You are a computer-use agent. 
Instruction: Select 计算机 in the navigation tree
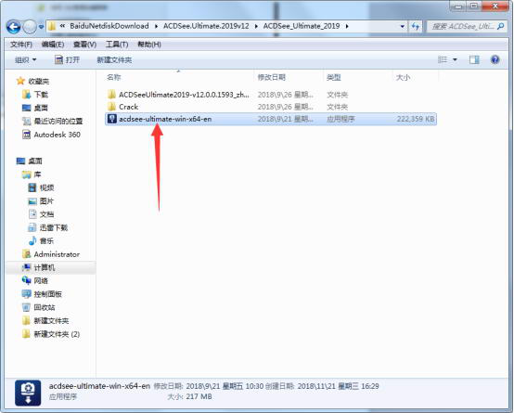pyautogui.click(x=45, y=267)
